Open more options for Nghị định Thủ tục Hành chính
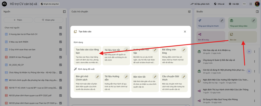The width and height of the screenshot is (261, 106). 254,91
